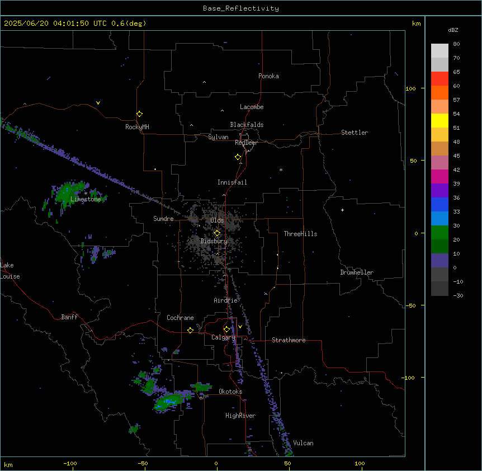482x471 pixels.
Task: Click the RockyMH label
Action: point(137,127)
